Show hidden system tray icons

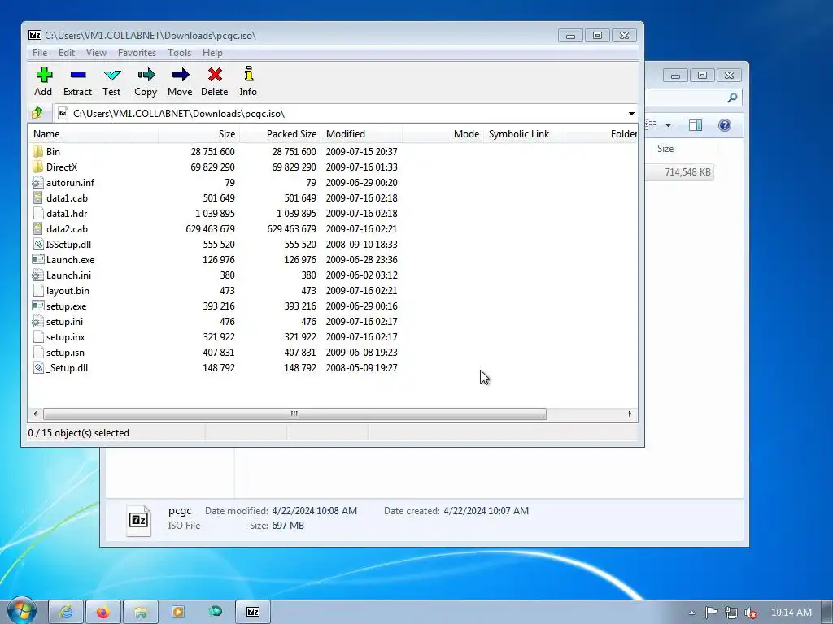[691, 613]
